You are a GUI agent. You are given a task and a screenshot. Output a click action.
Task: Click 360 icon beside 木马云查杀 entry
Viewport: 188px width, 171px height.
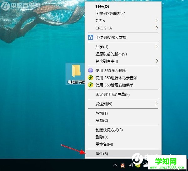91,78
